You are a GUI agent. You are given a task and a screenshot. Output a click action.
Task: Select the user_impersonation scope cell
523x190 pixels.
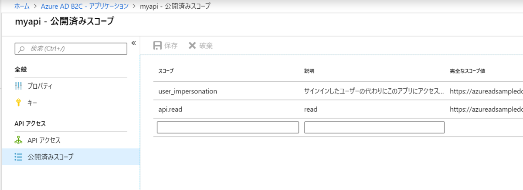pos(188,91)
